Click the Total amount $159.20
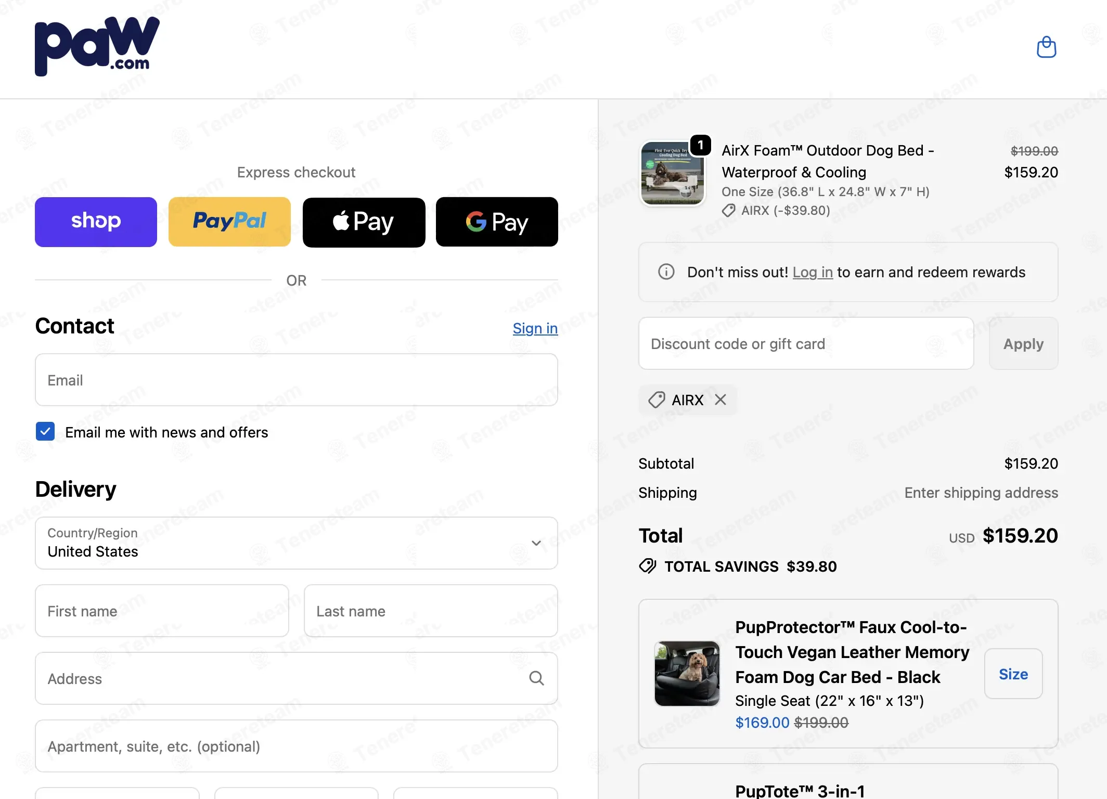 1020,536
